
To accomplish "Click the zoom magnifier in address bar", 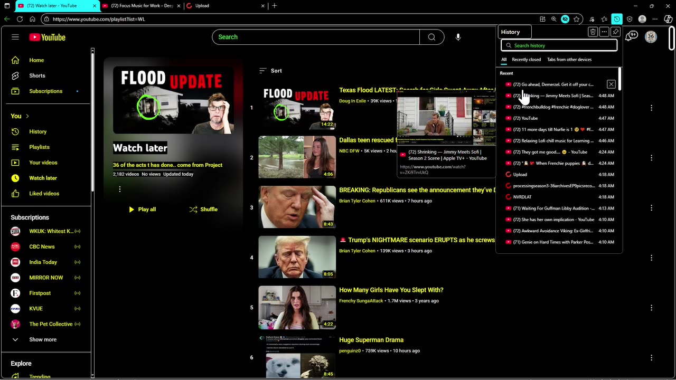I will (553, 19).
